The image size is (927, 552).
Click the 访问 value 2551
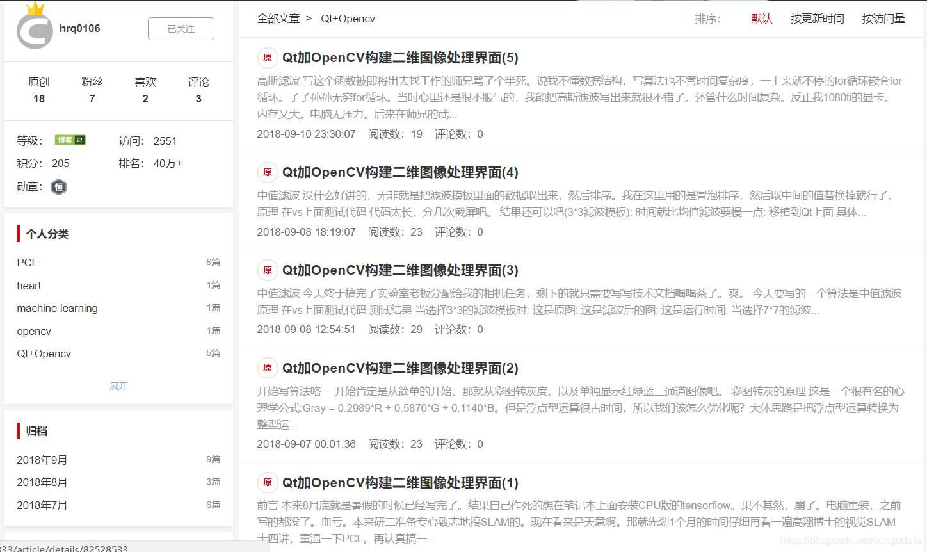pos(165,141)
